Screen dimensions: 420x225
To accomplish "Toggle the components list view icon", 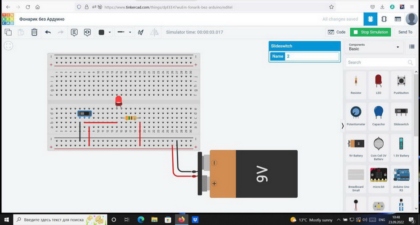I will [x=412, y=47].
